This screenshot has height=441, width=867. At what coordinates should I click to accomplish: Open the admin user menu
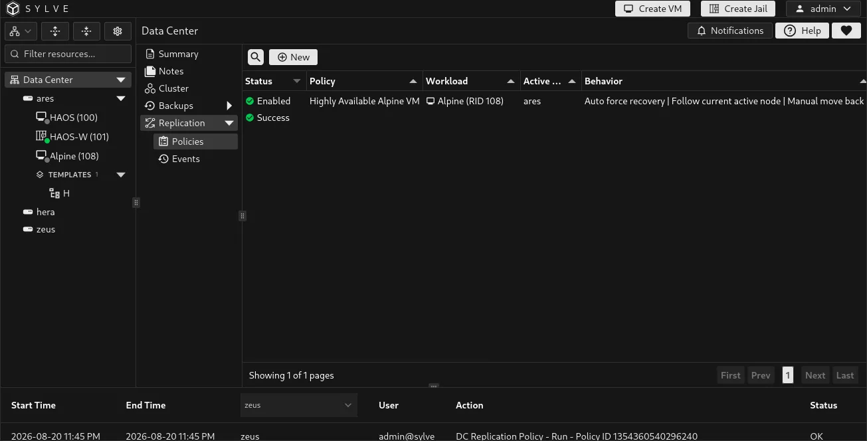823,9
